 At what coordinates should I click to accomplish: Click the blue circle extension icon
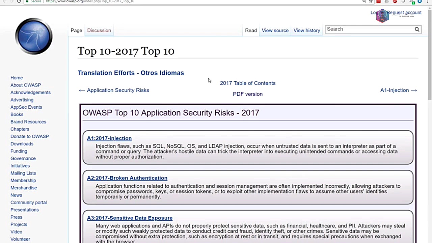click(420, 1)
